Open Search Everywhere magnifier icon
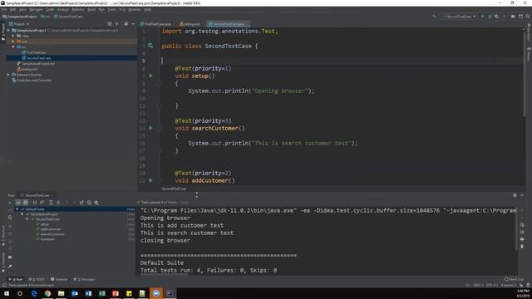The width and height of the screenshot is (532, 299). click(x=528, y=17)
